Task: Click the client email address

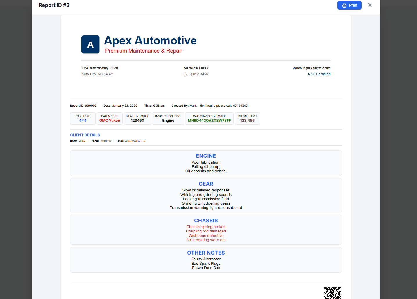Action: pos(135,141)
